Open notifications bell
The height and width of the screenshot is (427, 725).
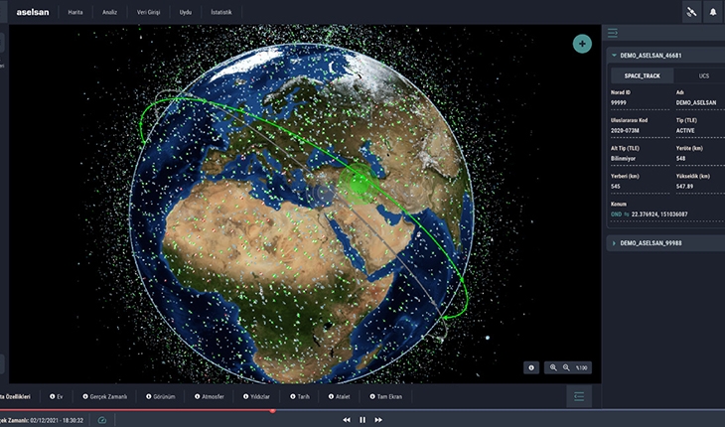(712, 13)
